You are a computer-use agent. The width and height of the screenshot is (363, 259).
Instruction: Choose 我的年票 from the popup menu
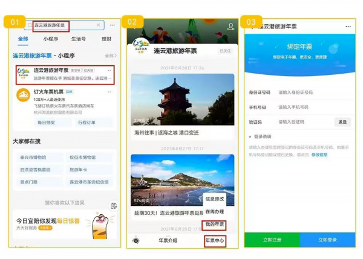pos(215,225)
